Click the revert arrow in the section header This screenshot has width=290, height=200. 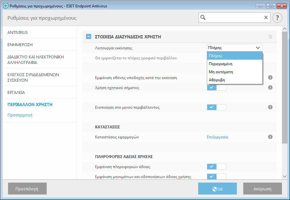click(x=270, y=36)
